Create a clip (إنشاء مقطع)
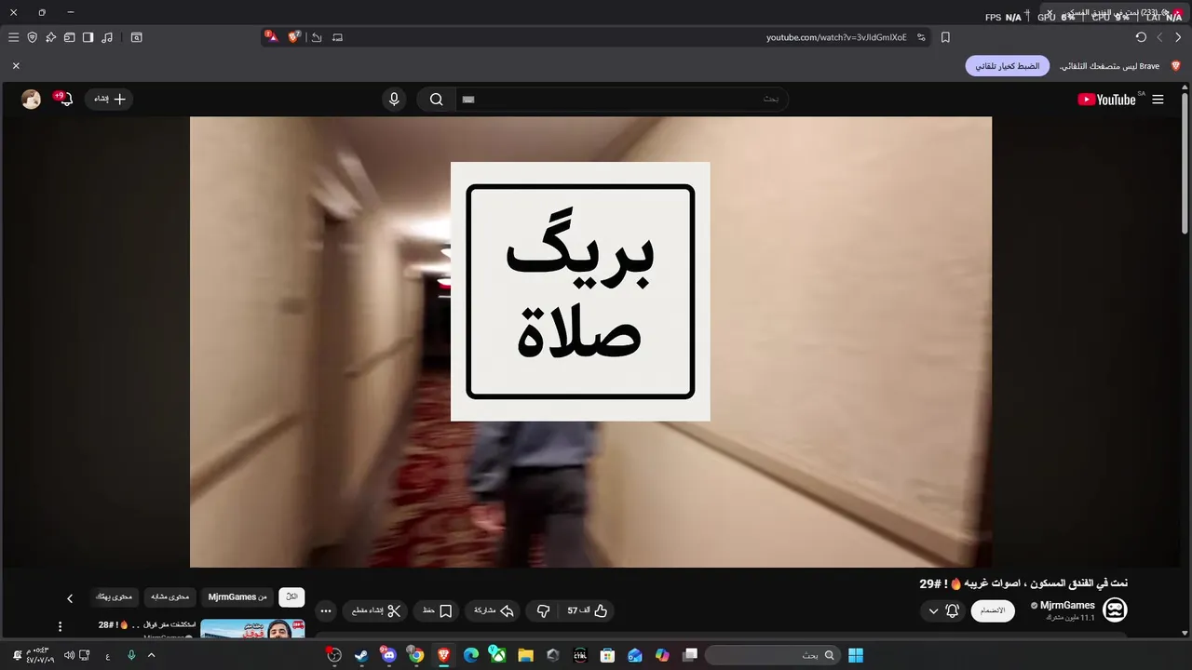Image resolution: width=1192 pixels, height=670 pixels. (x=376, y=610)
